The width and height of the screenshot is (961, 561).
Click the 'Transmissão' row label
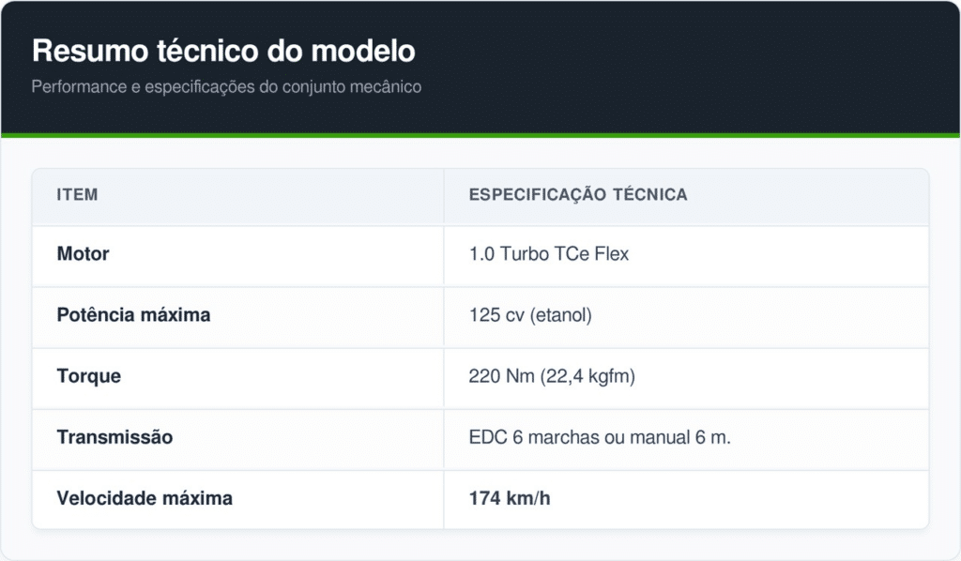[114, 437]
